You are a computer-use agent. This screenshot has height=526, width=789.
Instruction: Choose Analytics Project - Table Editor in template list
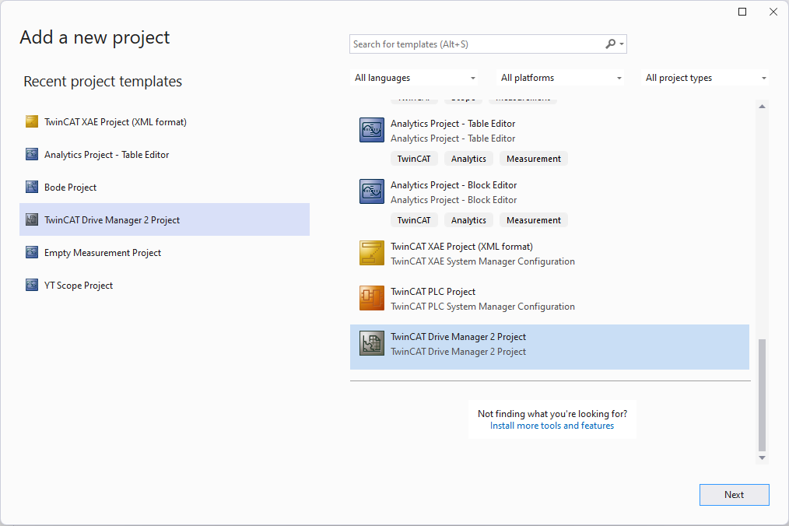pyautogui.click(x=549, y=141)
